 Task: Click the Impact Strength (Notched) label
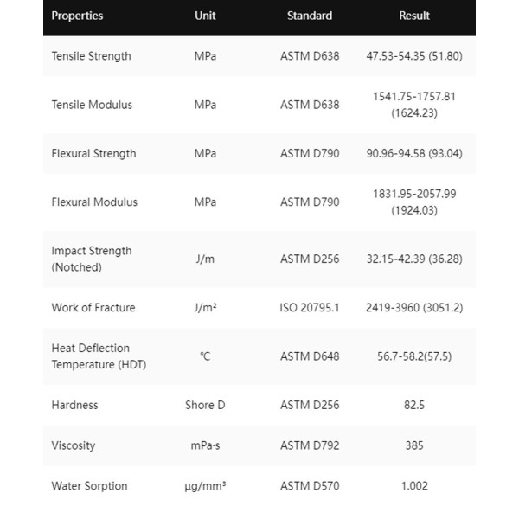coord(92,259)
